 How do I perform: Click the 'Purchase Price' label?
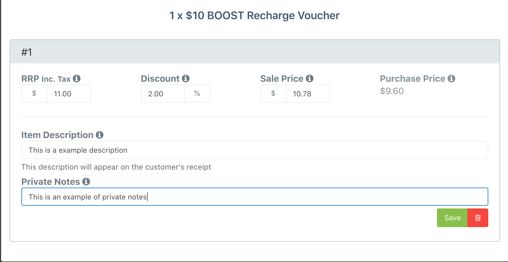pyautogui.click(x=413, y=79)
